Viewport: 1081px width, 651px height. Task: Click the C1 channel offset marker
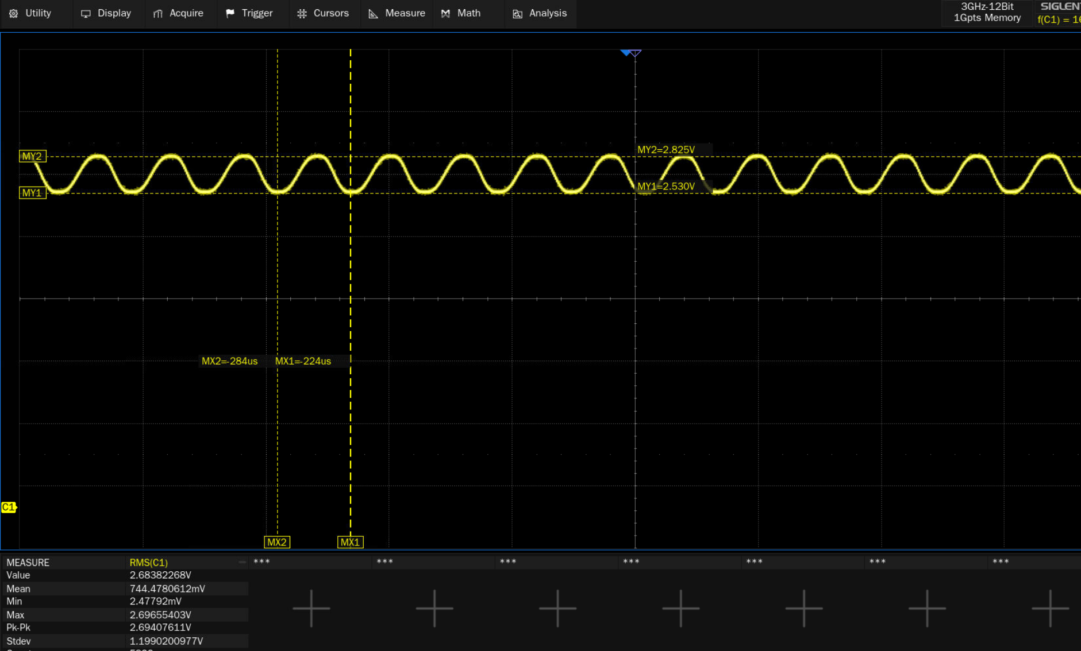pos(9,507)
